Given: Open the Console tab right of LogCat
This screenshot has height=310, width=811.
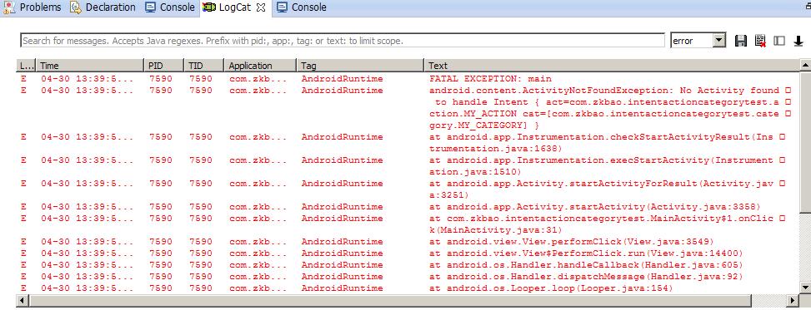Looking at the screenshot, I should pos(302,7).
